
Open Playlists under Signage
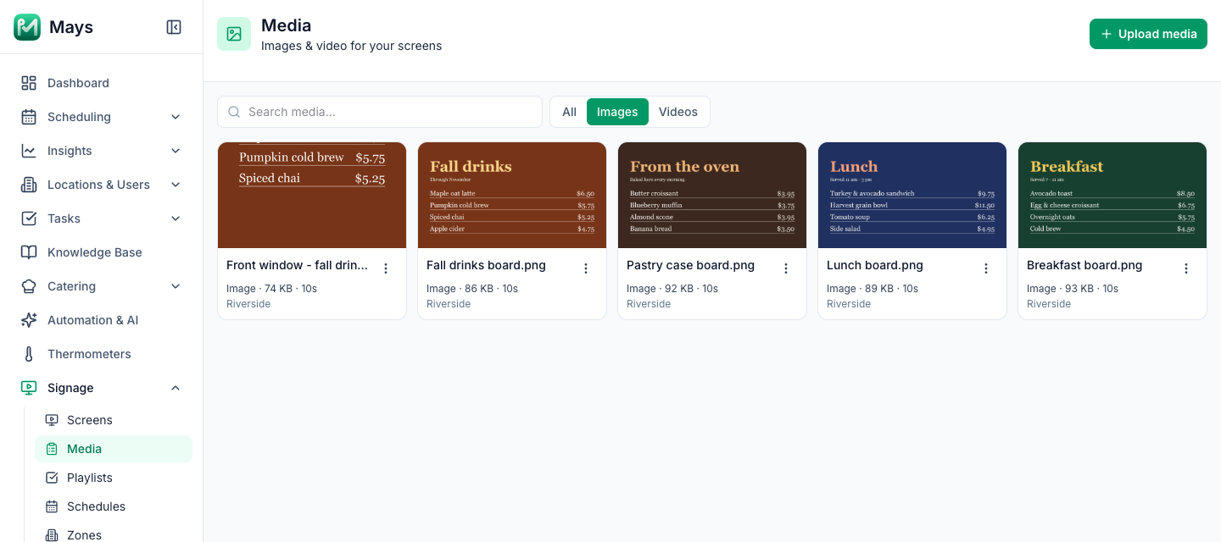[x=114, y=478]
